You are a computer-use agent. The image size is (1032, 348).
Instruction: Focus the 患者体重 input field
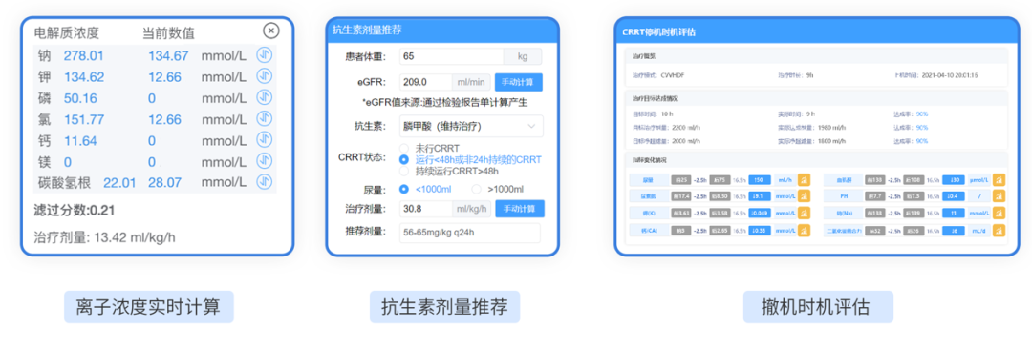coord(451,56)
